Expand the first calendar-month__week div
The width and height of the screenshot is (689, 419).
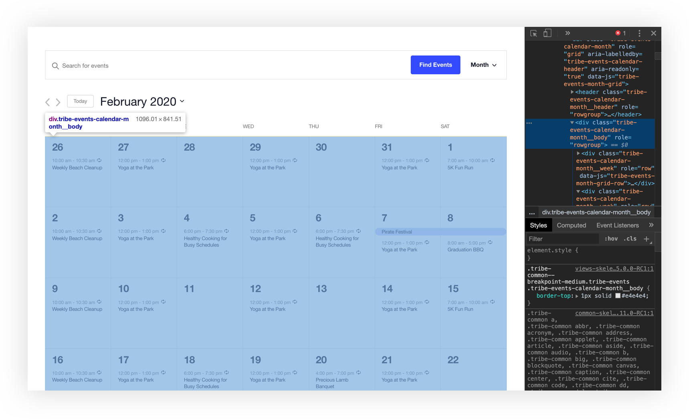click(578, 154)
